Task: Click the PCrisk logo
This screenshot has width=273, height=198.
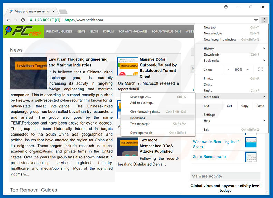Action: 23,31
